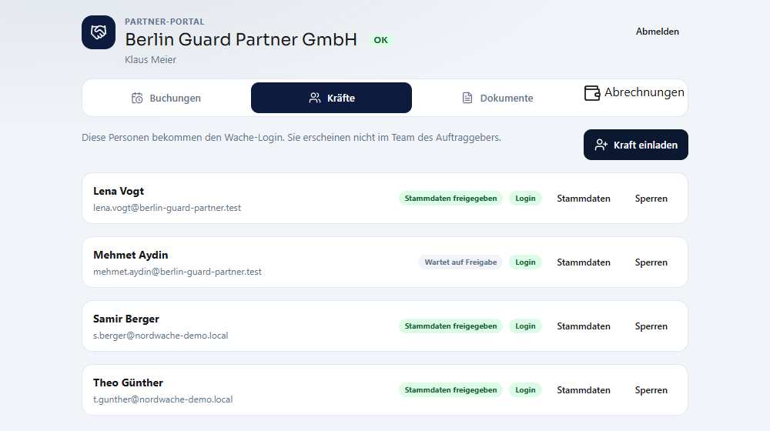Click the Login badge for Samir Berger

point(525,326)
